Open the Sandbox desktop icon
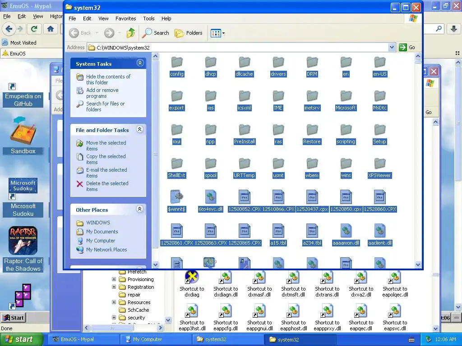 click(x=23, y=136)
